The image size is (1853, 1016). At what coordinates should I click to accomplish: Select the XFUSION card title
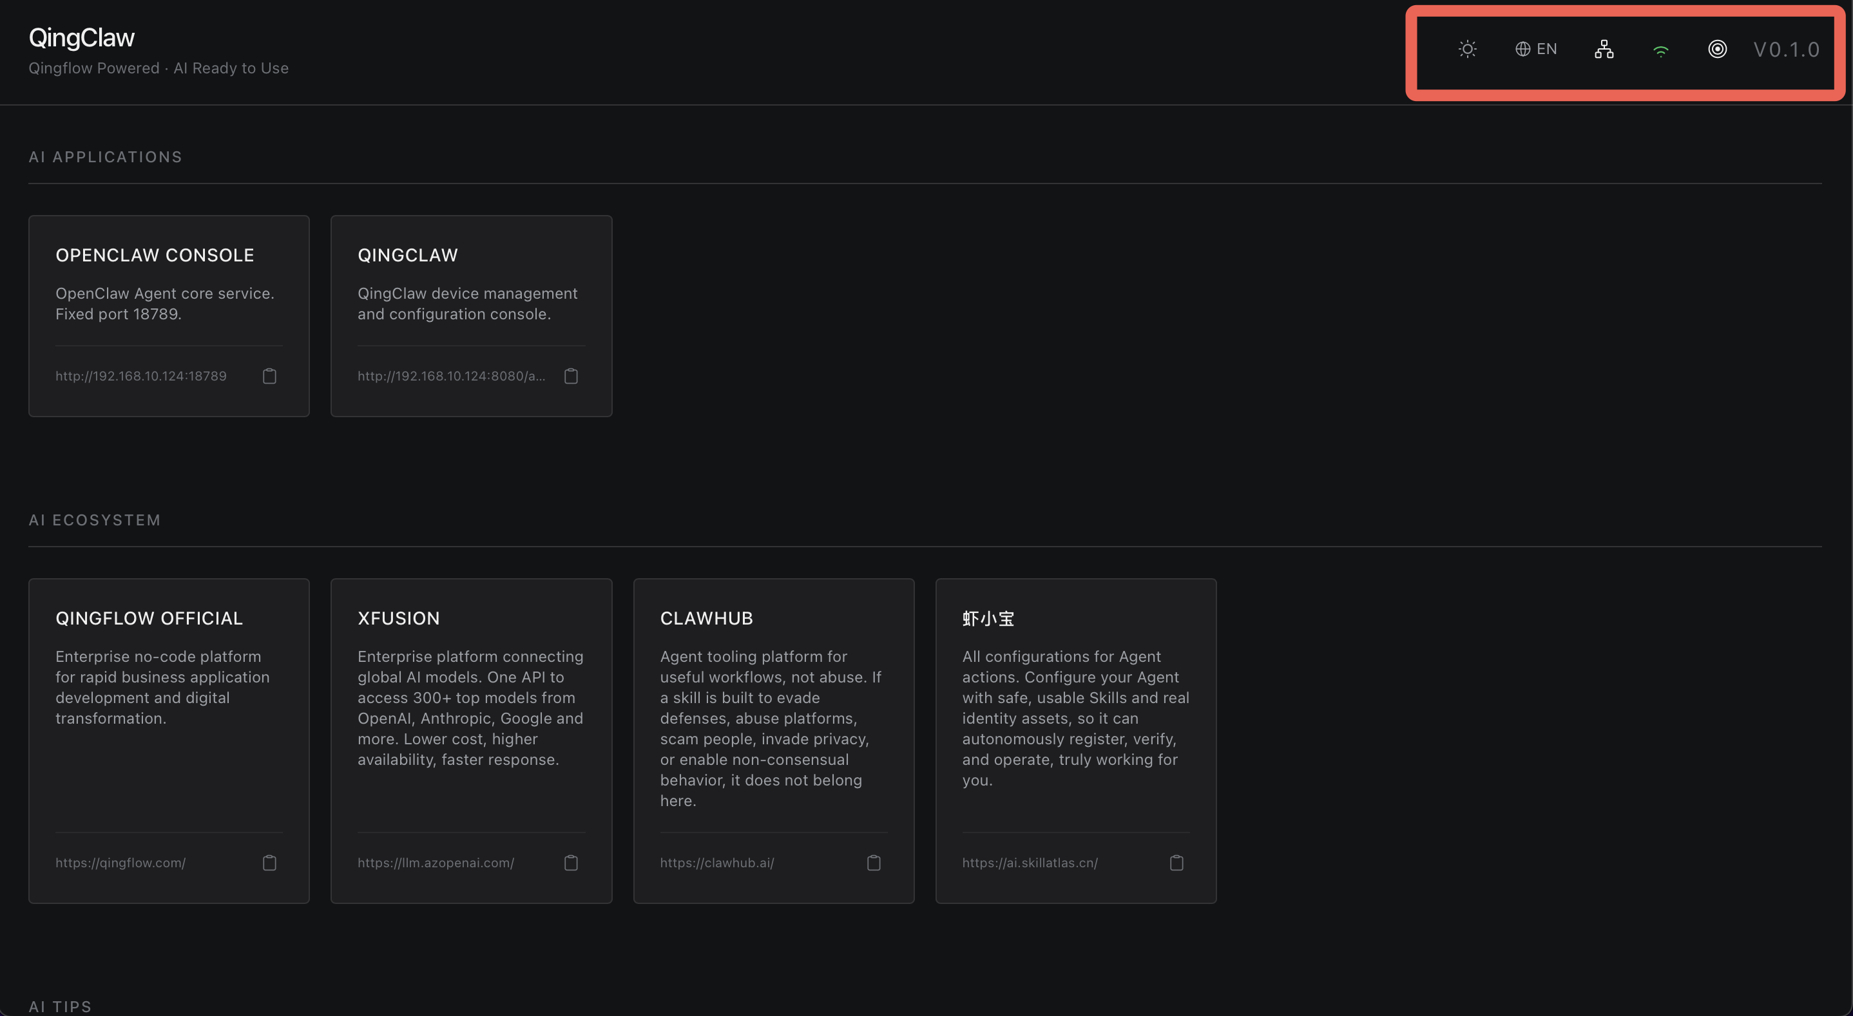pos(399,618)
